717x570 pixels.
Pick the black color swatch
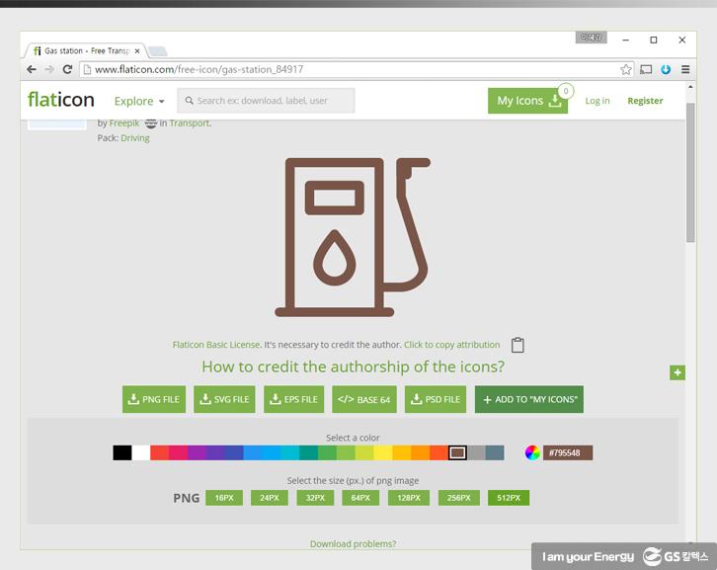click(121, 452)
